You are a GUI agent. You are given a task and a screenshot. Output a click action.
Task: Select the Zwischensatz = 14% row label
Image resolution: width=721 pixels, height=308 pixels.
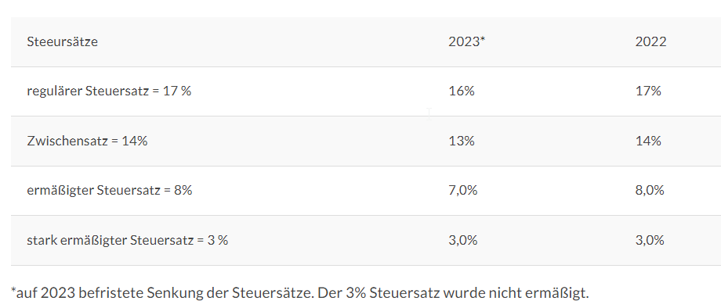[x=87, y=141]
